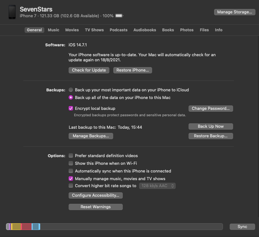Enable Show this iPhone when on Wi-Fi
Screen dimensions: 259x237
pos(71,164)
